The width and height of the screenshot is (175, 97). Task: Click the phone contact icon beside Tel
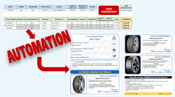(114, 56)
